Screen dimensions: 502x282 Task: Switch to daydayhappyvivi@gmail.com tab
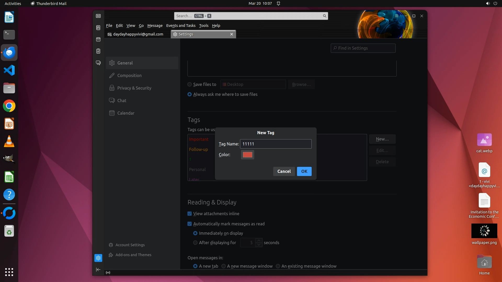[138, 34]
